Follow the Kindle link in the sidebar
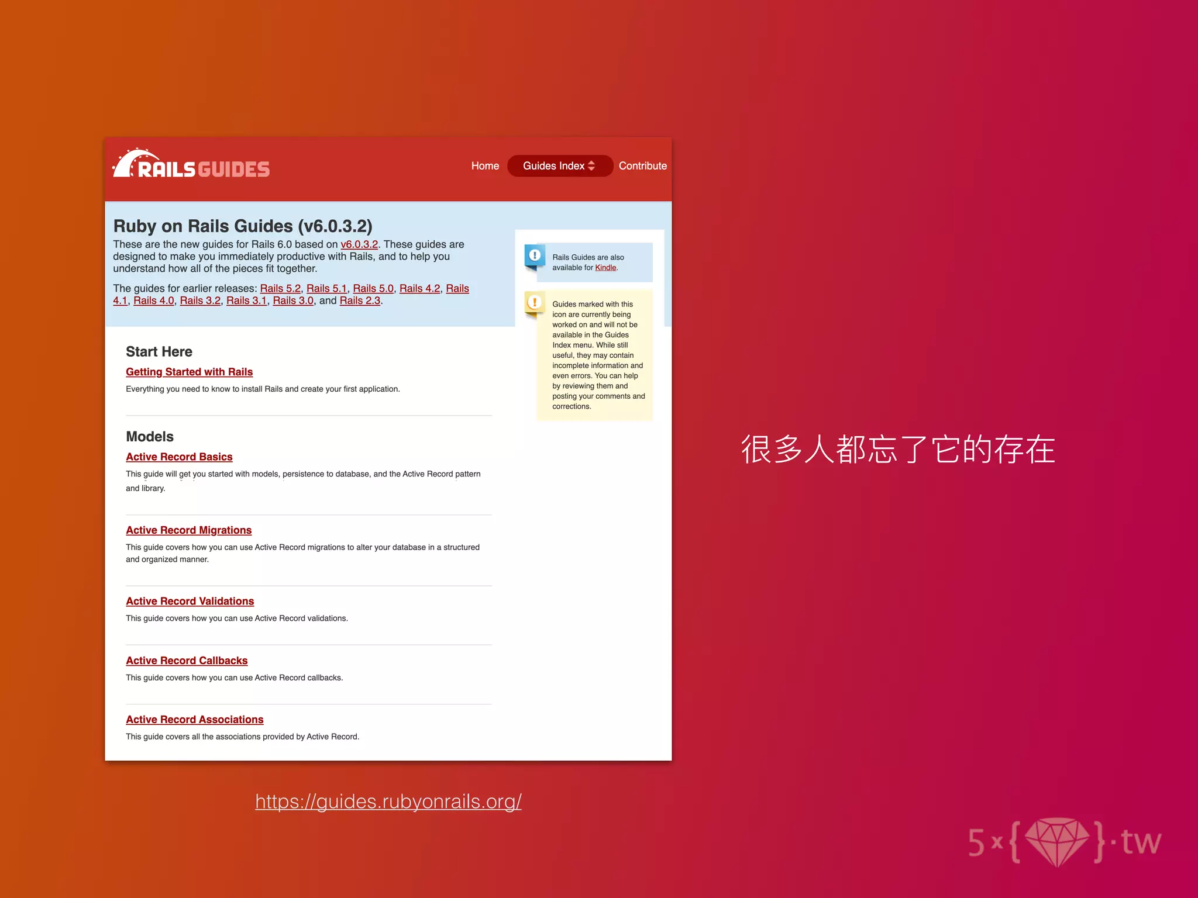 coord(605,268)
